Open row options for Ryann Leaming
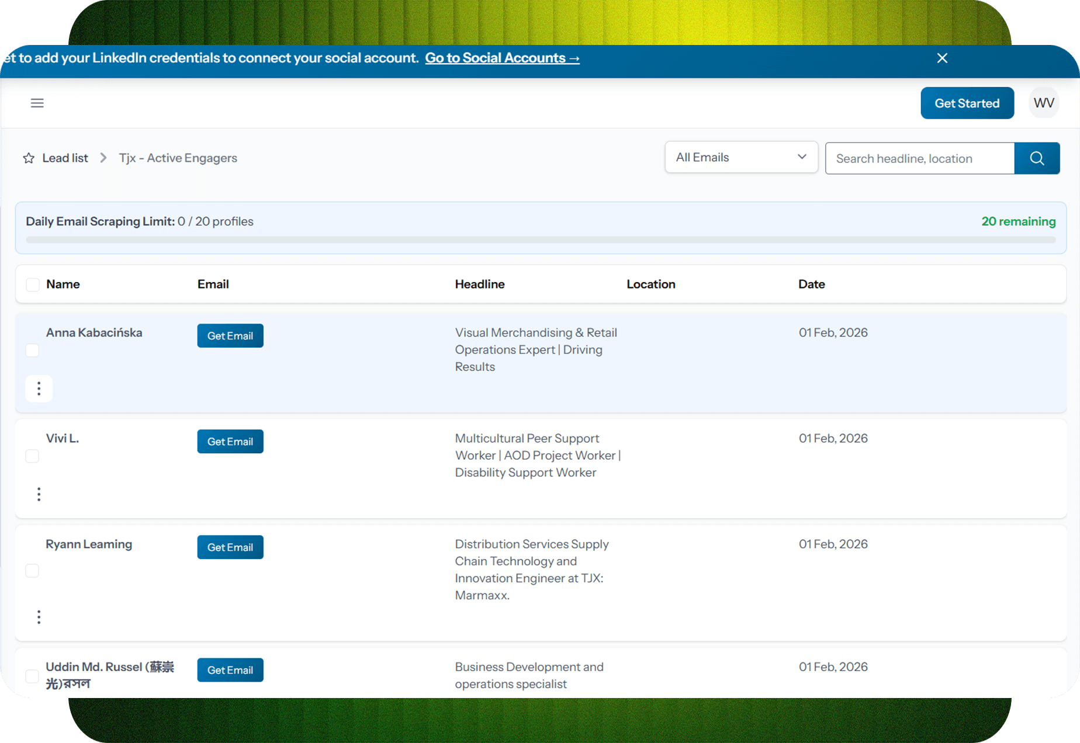The width and height of the screenshot is (1080, 743). 39,617
